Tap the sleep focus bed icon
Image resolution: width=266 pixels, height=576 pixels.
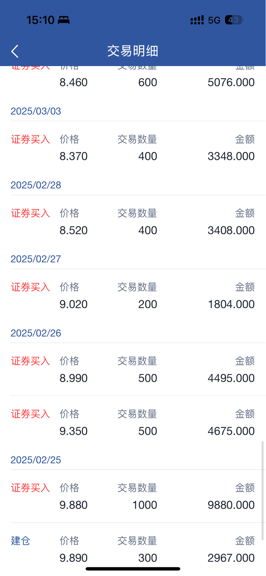tap(64, 20)
